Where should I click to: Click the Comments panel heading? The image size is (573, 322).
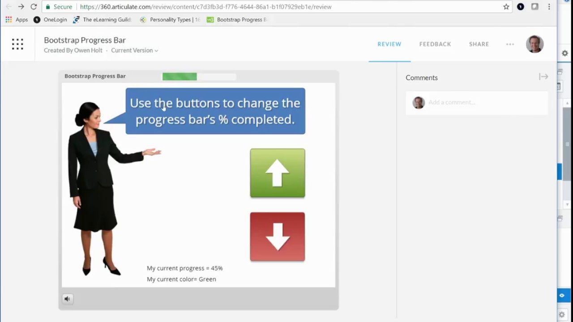(x=422, y=77)
